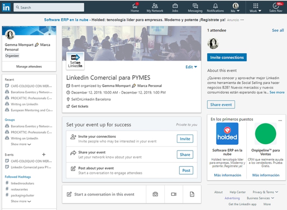Click the Groups heading link
Image resolution: width=287 pixels, height=210 pixels.
[x=10, y=120]
